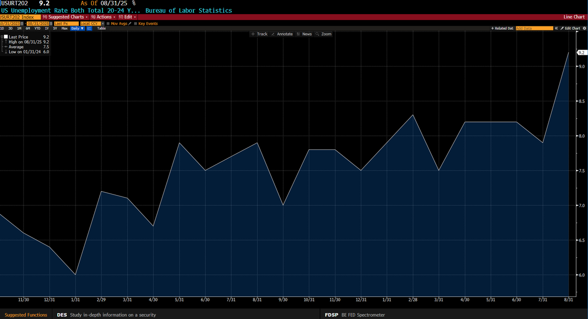Activate the Track crosshair tool

click(x=259, y=34)
